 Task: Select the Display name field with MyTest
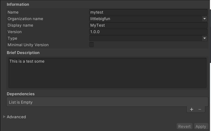[x=148, y=25]
